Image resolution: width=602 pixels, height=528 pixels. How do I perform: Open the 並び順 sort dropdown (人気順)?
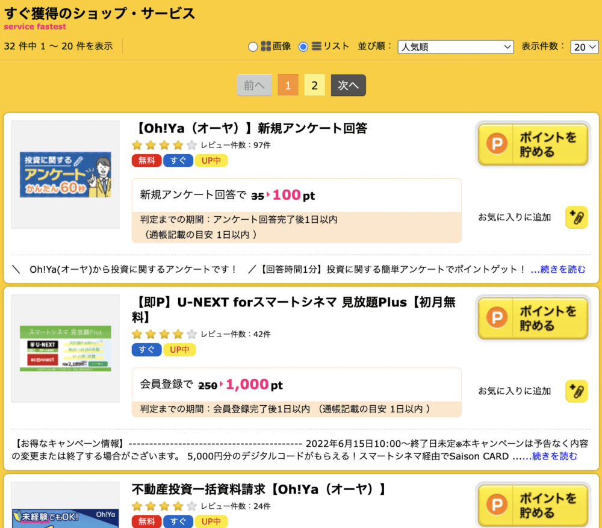coord(455,47)
